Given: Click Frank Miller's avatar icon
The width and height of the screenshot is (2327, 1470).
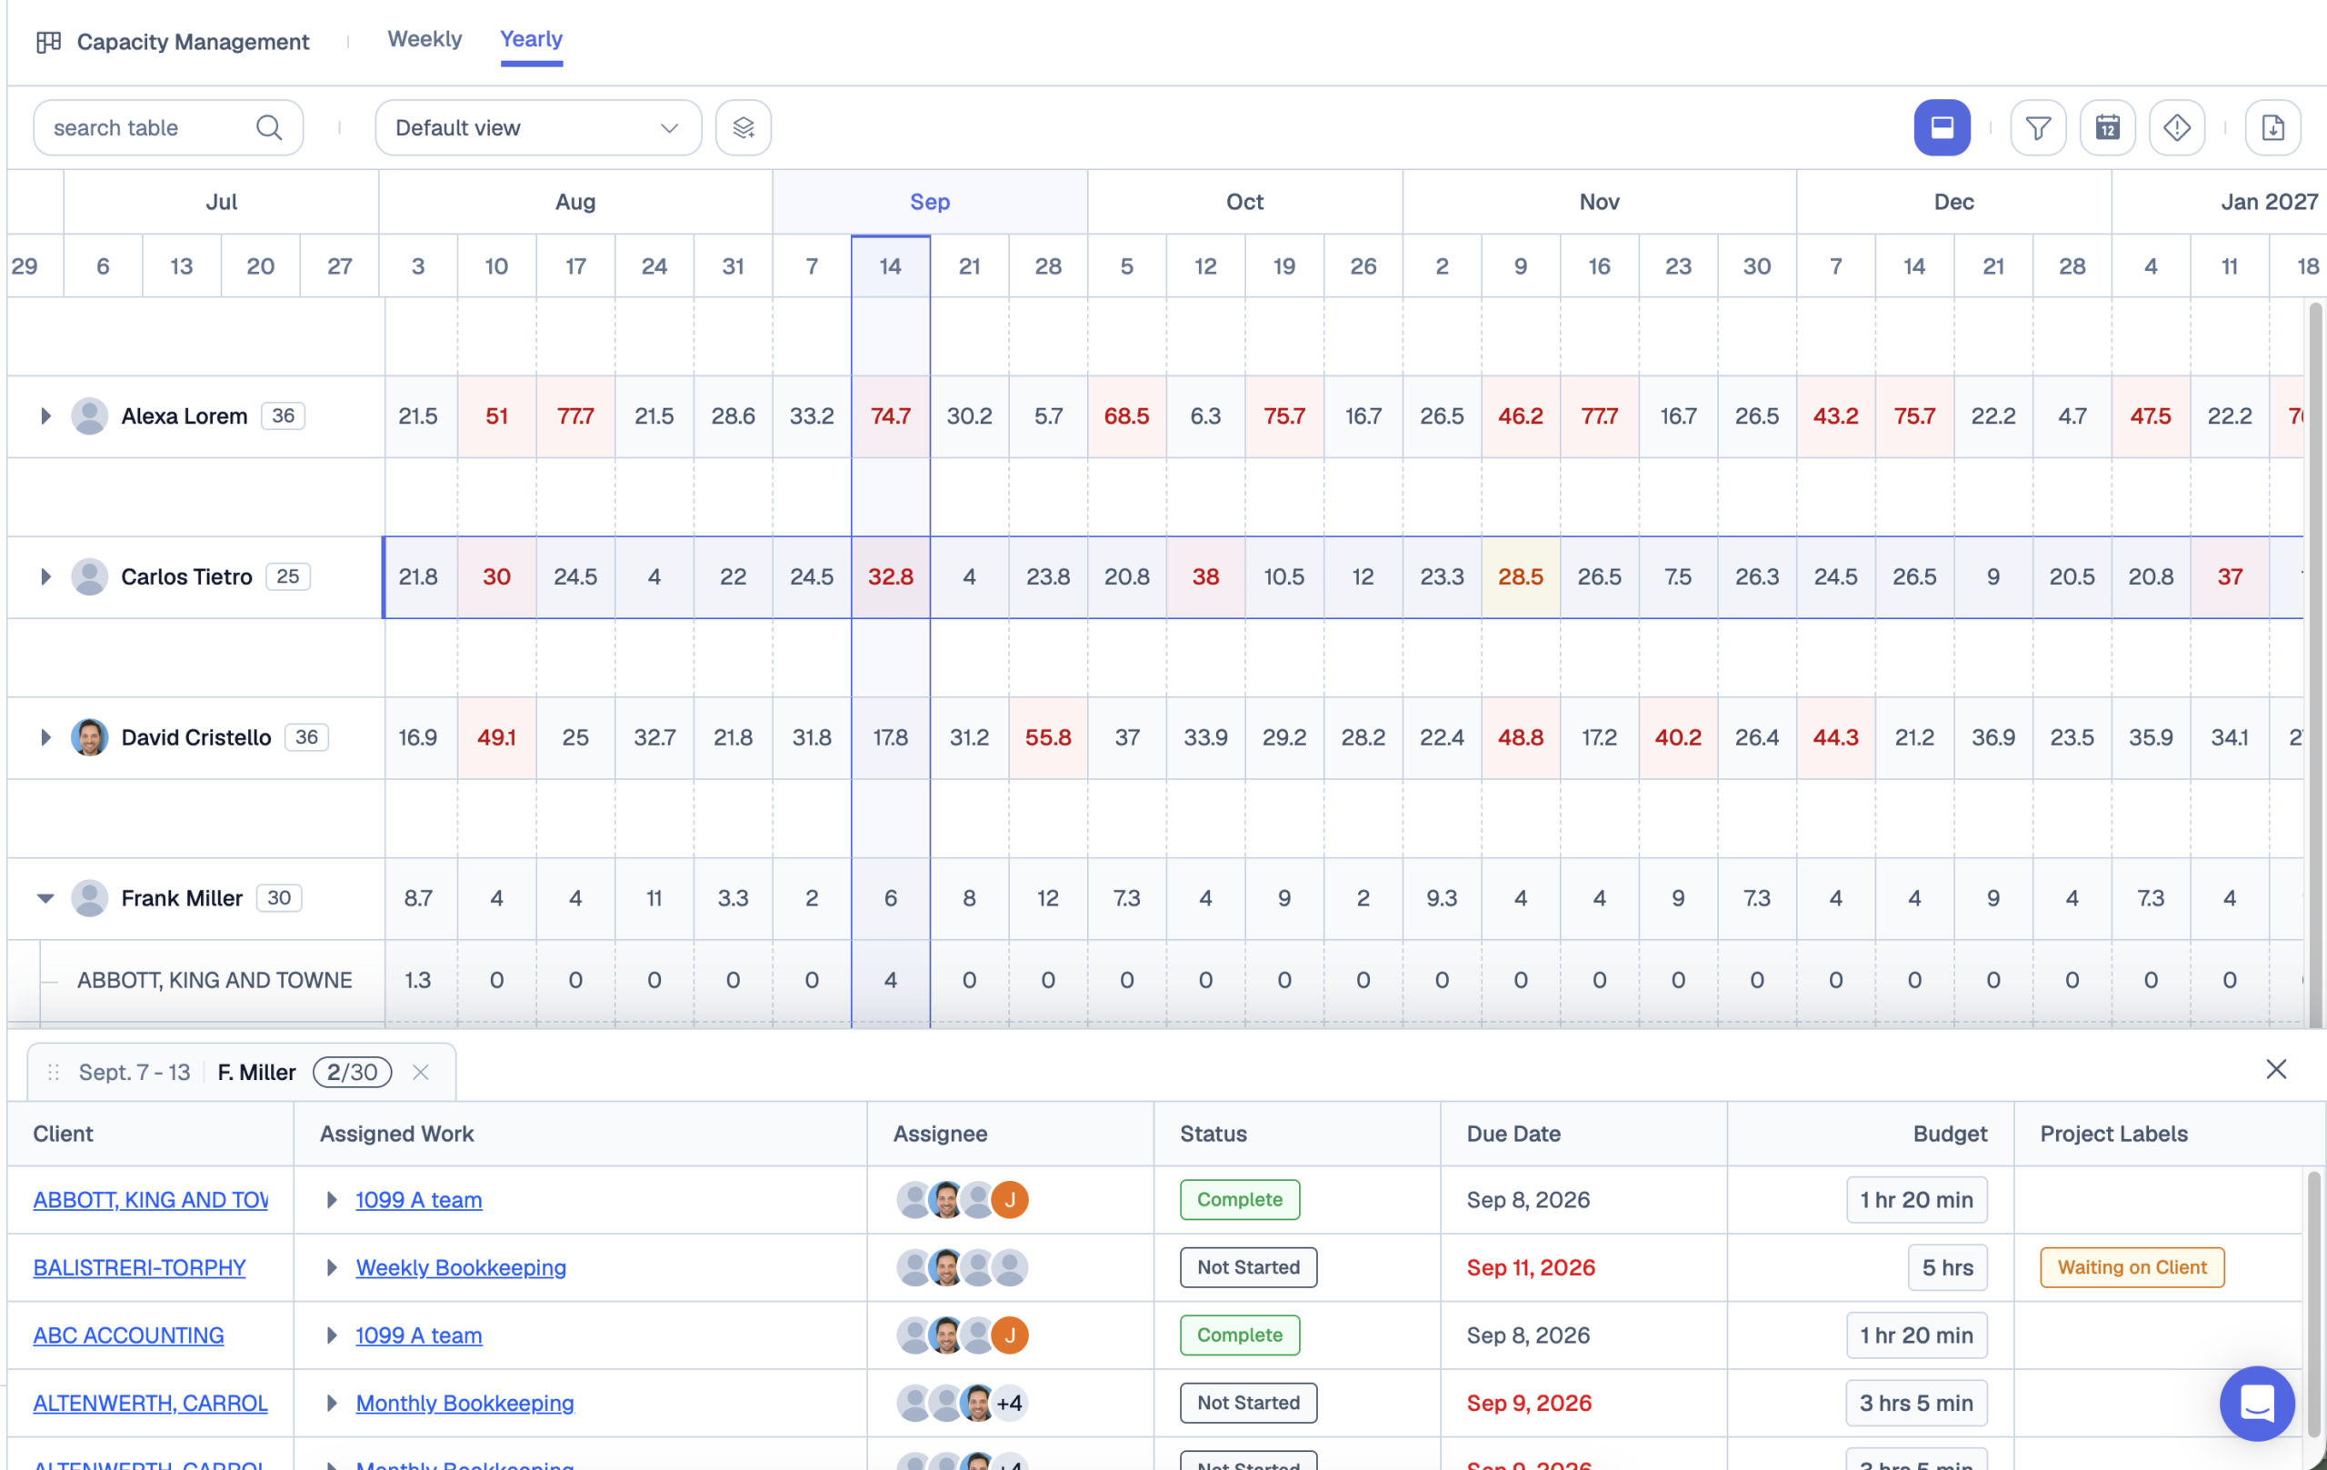Looking at the screenshot, I should tap(90, 898).
